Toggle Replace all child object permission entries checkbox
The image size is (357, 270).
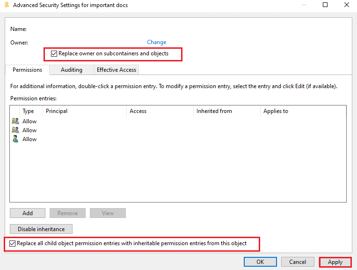[12, 244]
